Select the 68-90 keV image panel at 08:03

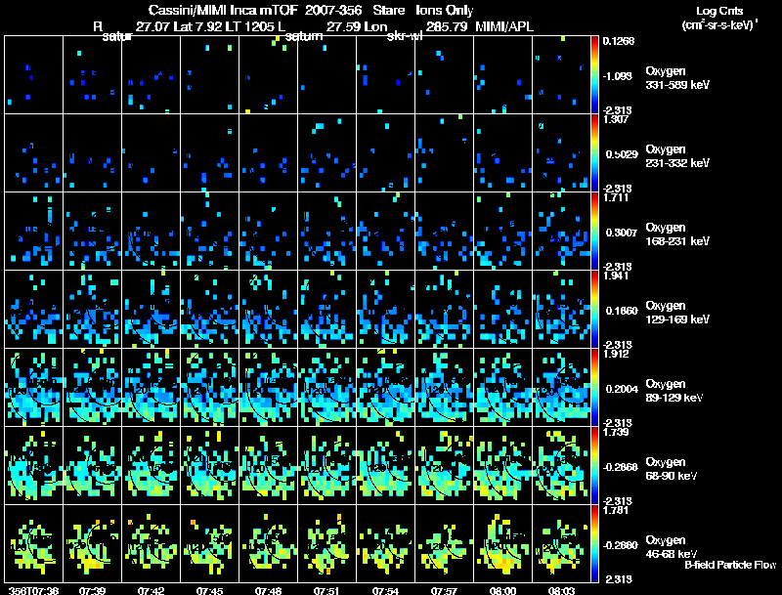(x=561, y=466)
